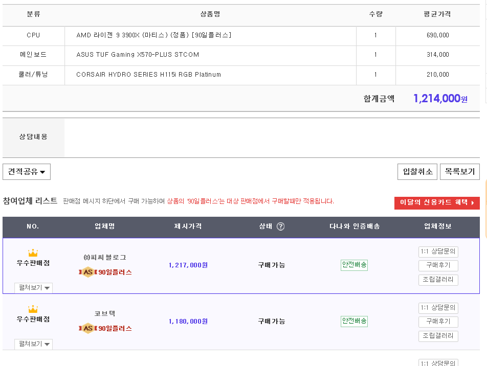View 구매후기 for ㈜피씨블로그
The width and height of the screenshot is (487, 366).
tap(438, 265)
